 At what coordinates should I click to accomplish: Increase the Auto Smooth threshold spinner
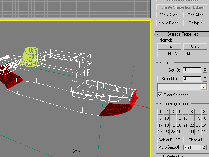[x=204, y=146]
